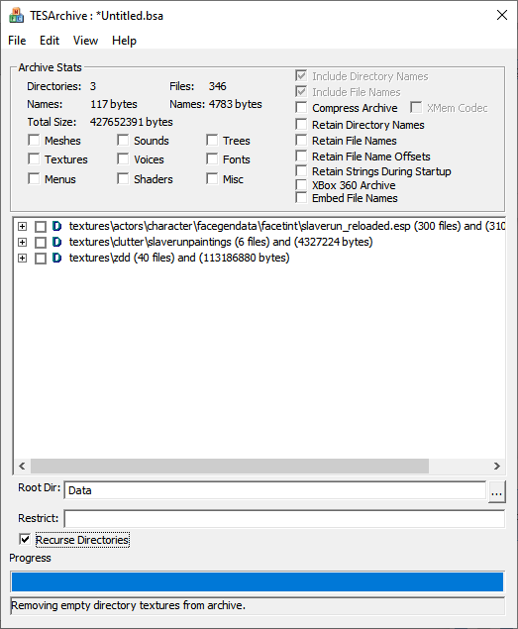
Task: Select the textures\zdd (40 files) row text
Action: tap(179, 258)
